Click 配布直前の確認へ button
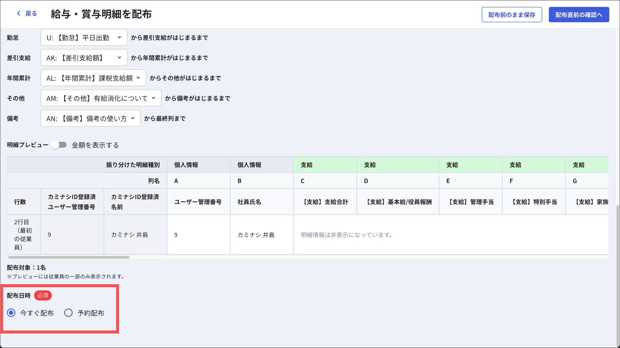This screenshot has width=620, height=348. coord(579,15)
